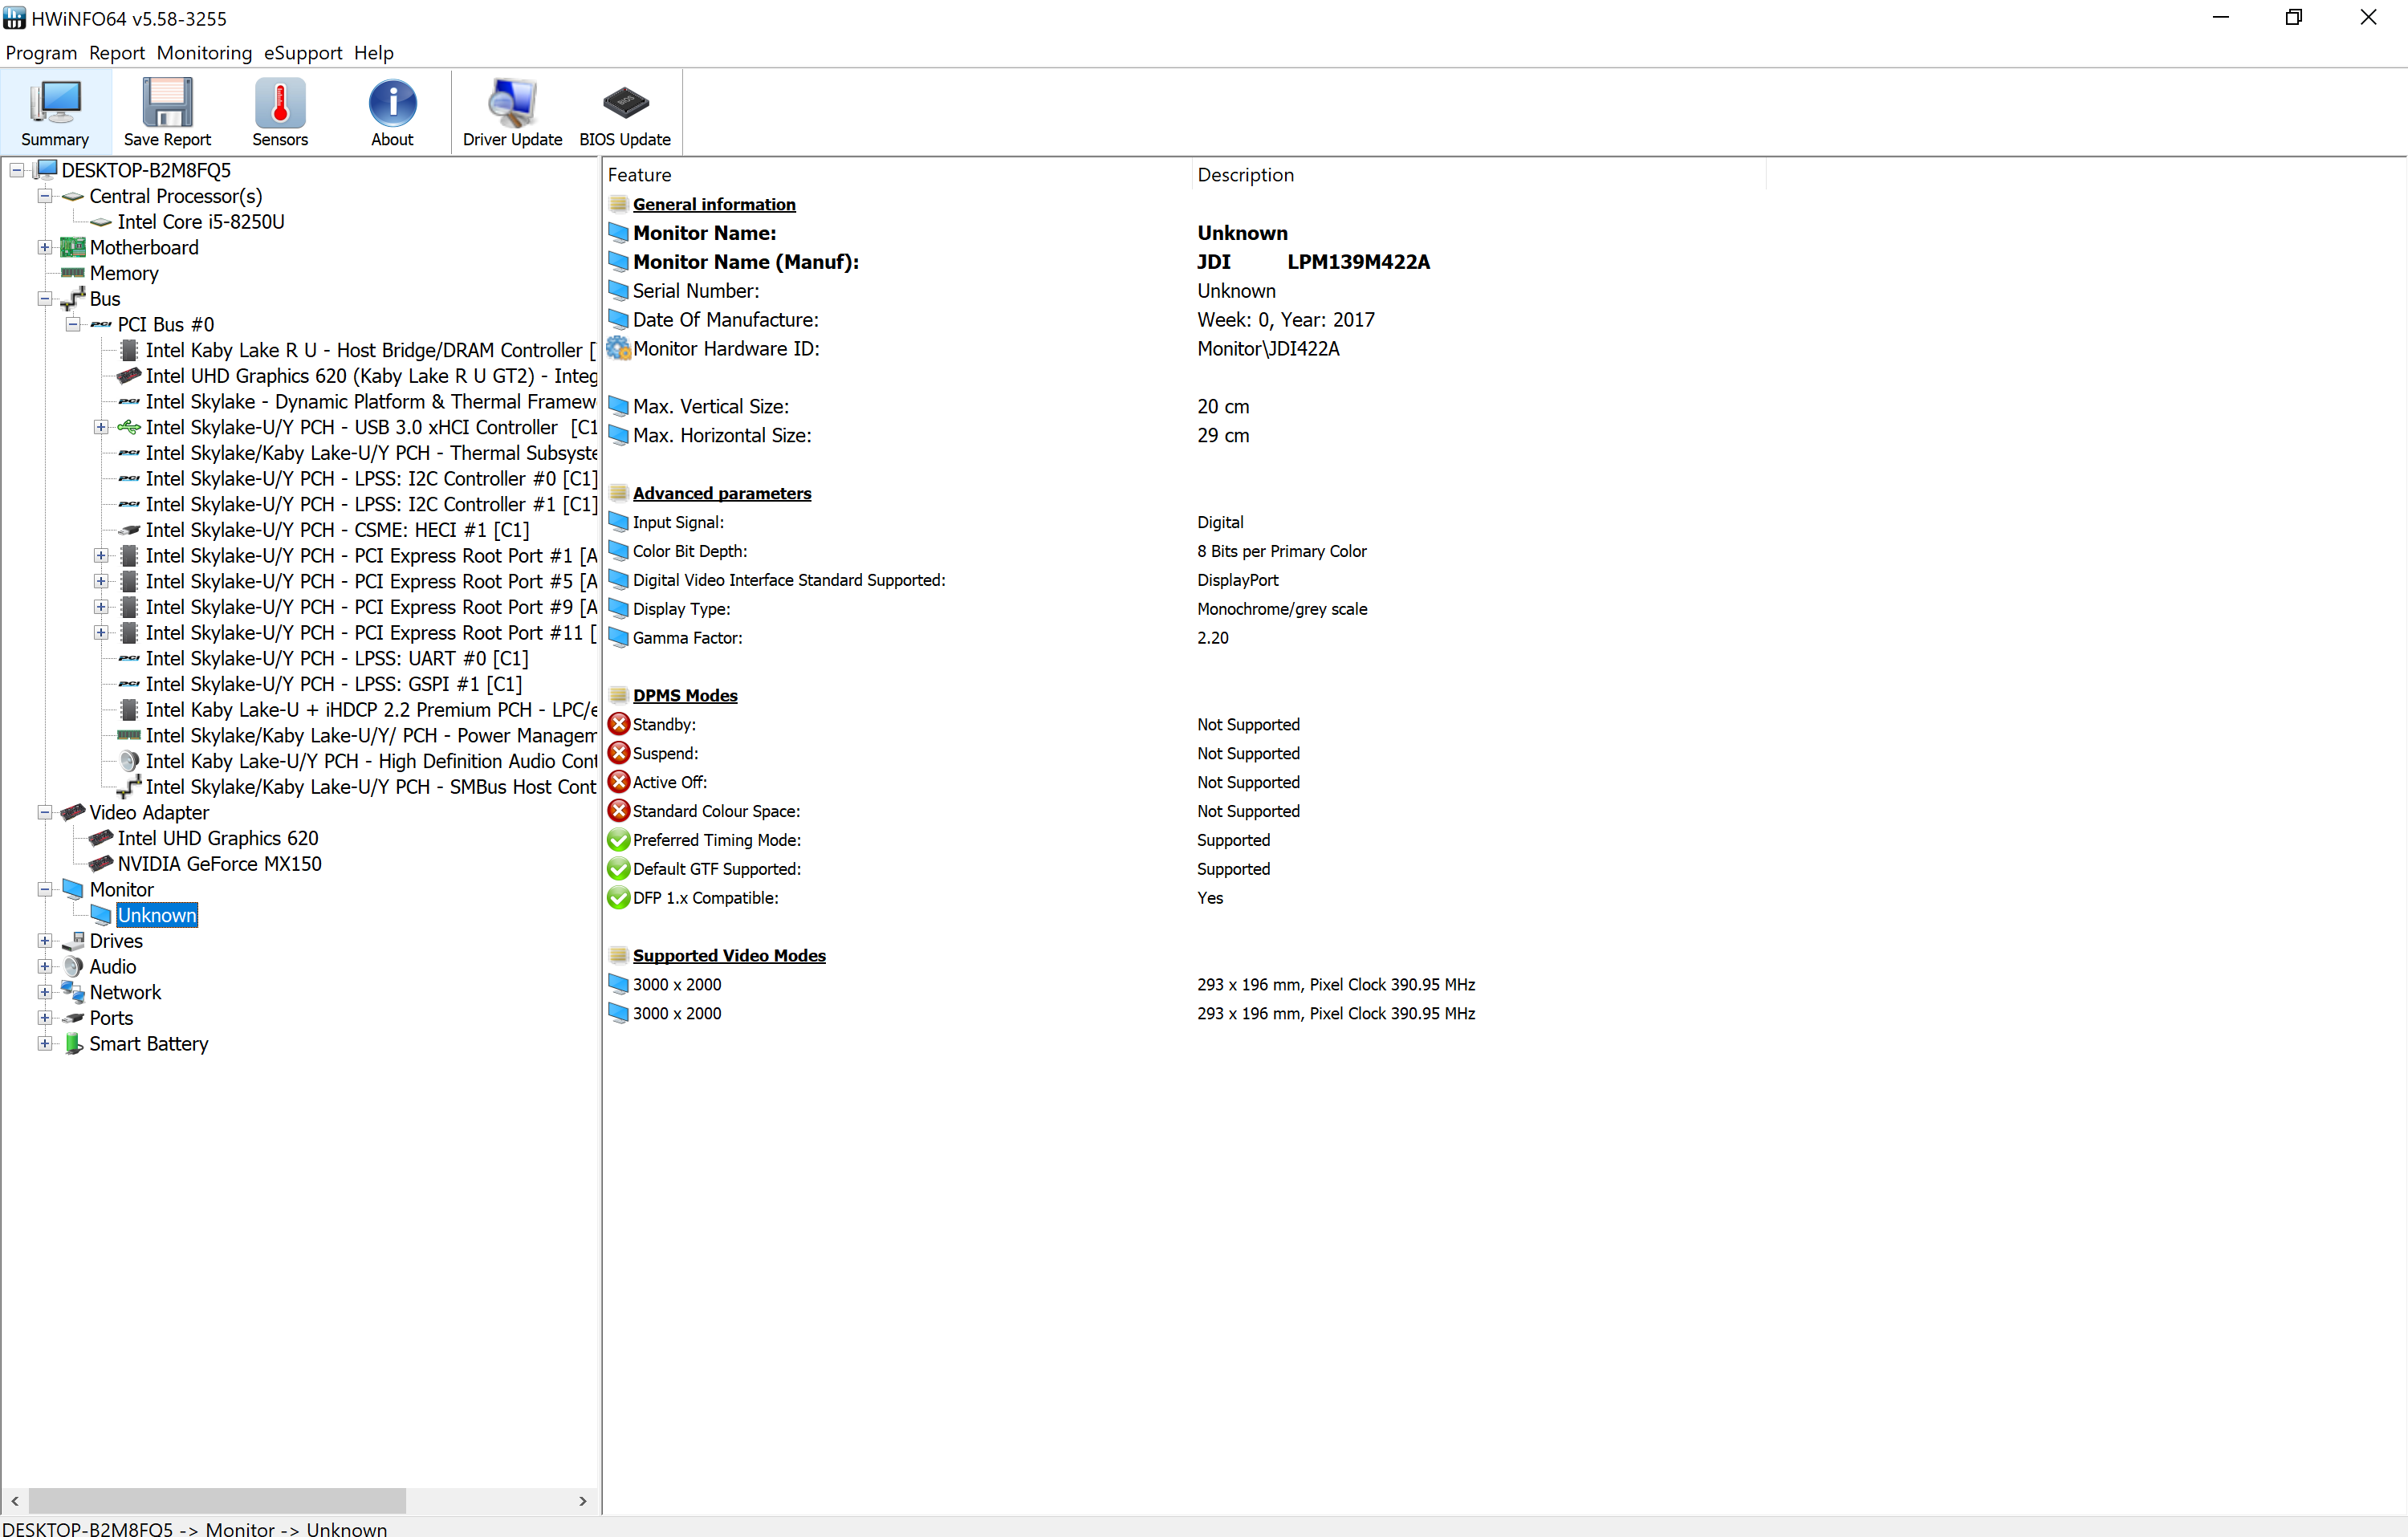Select Intel UHD Graphics 620 under Video Adapter
The width and height of the screenshot is (2408, 1537).
click(x=218, y=838)
